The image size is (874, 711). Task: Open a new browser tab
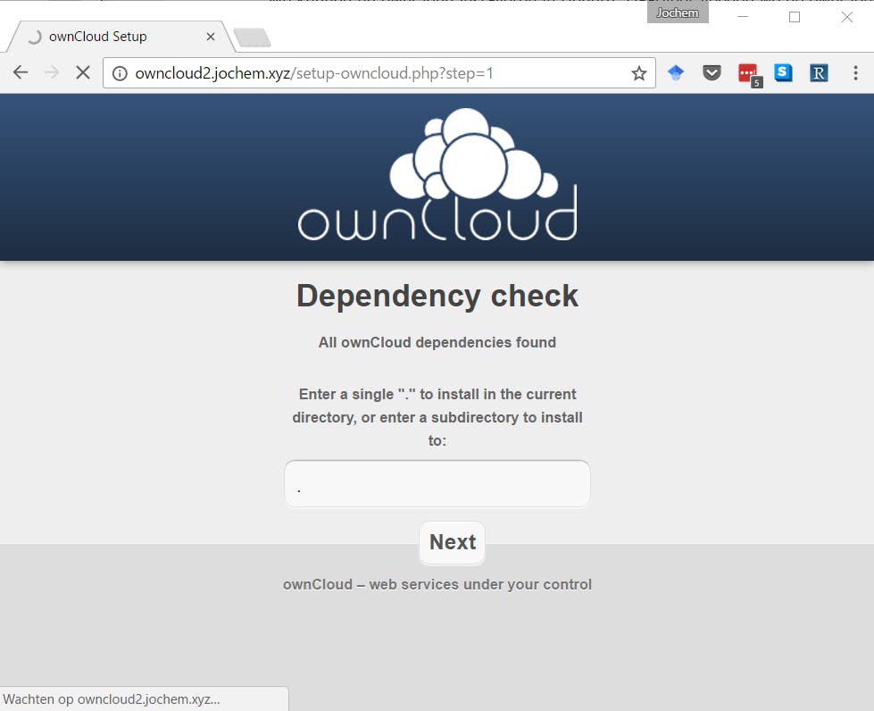(252, 38)
